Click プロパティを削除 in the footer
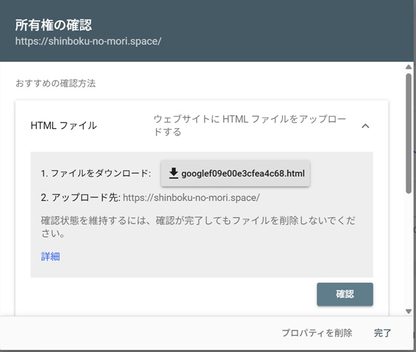This screenshot has width=416, height=352. coord(316,333)
